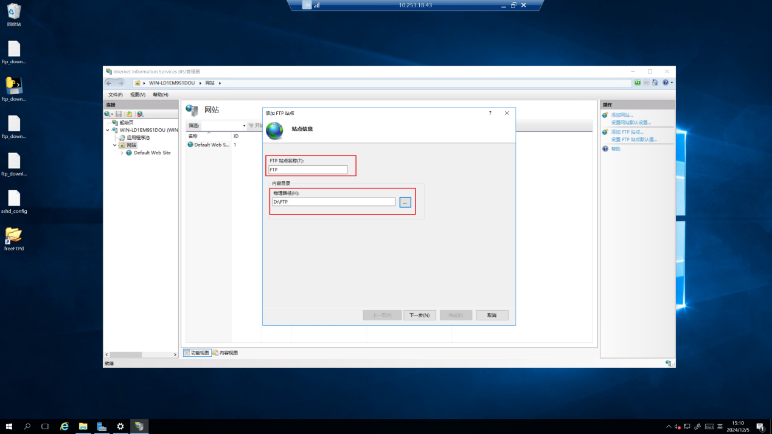Click the 下一步(N) button
The width and height of the screenshot is (772, 434).
[x=420, y=315]
